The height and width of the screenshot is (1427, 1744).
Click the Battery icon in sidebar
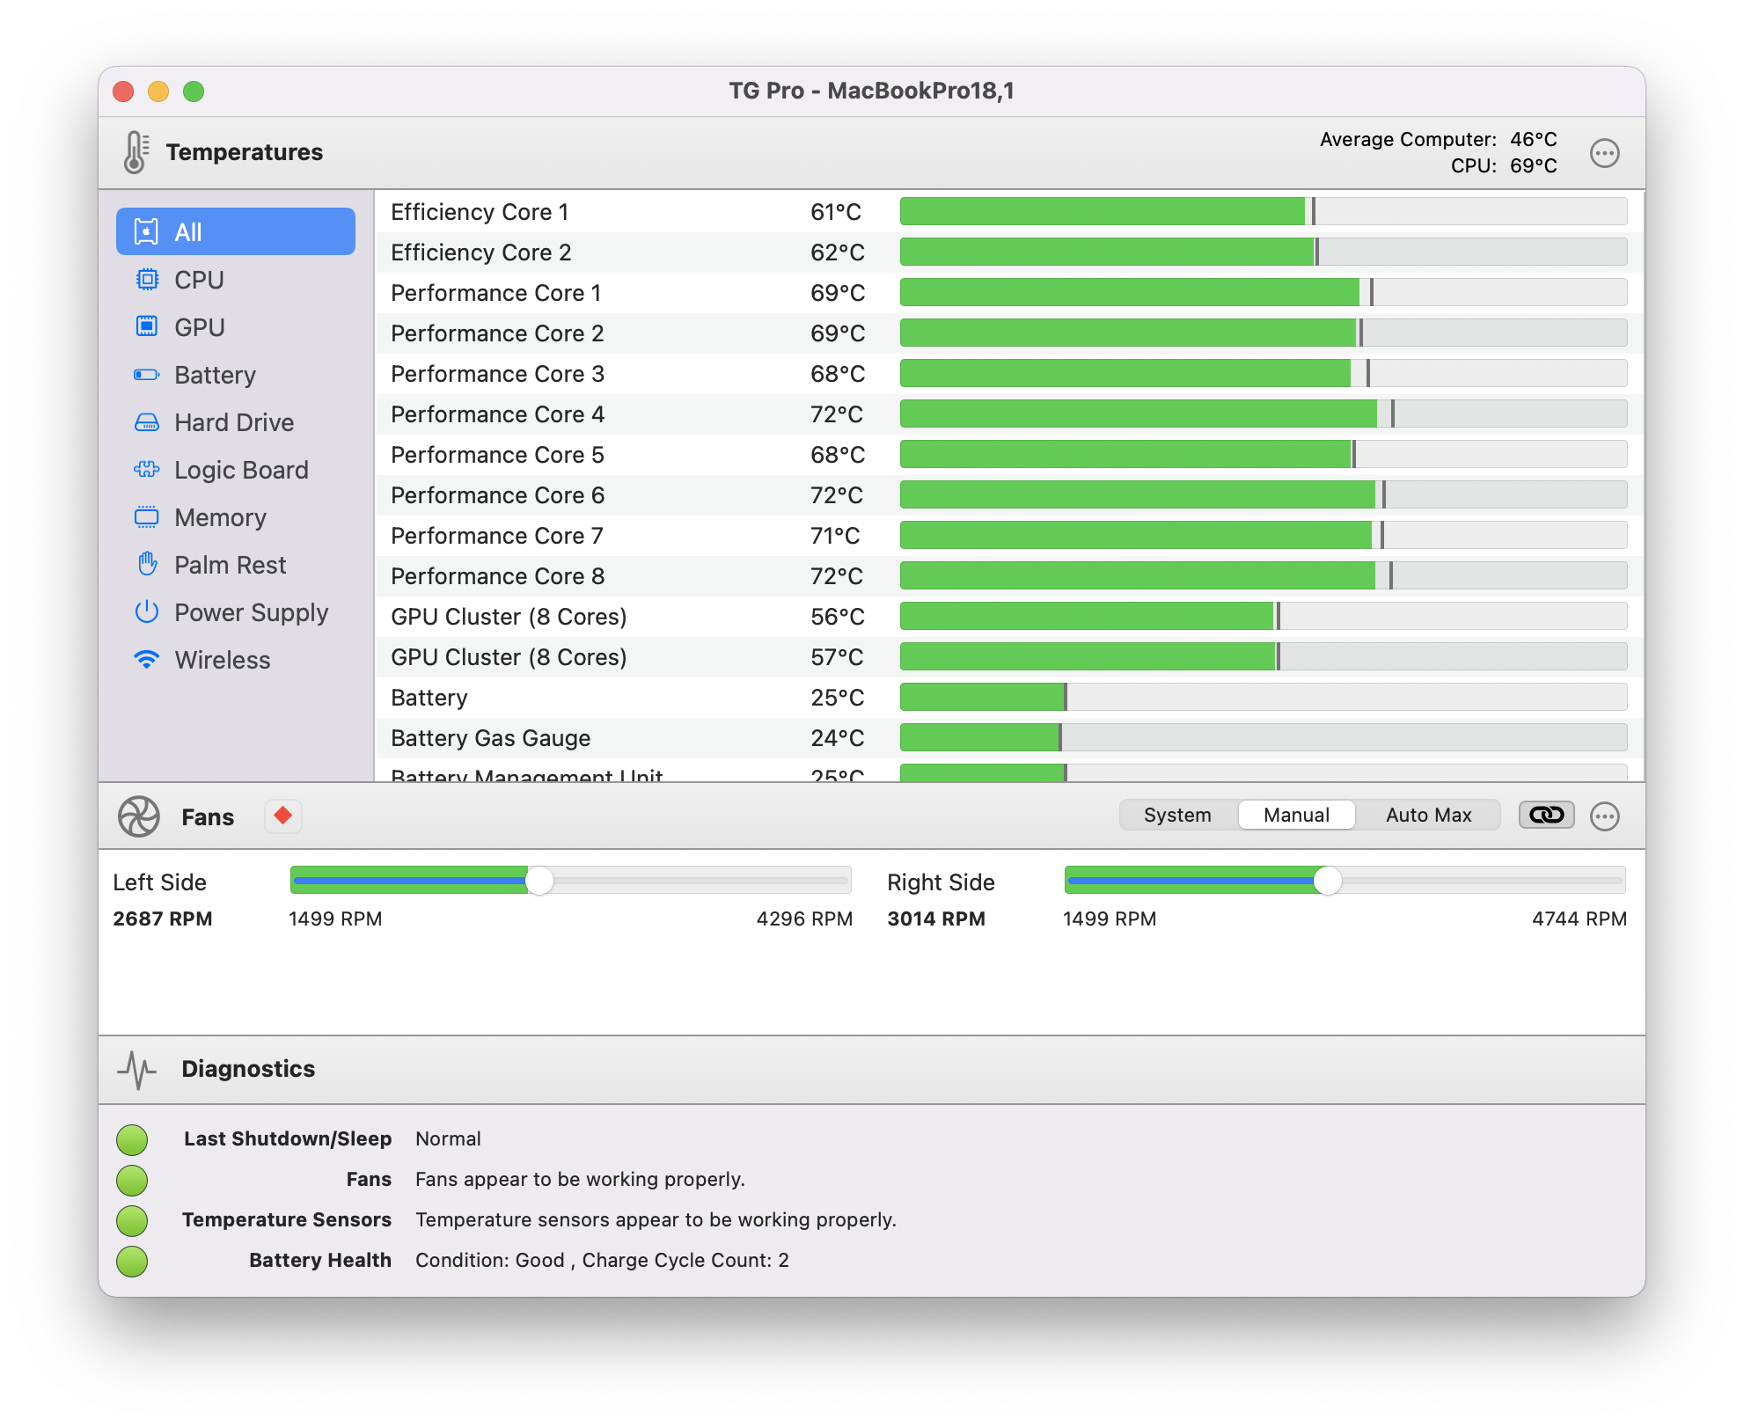pos(147,375)
